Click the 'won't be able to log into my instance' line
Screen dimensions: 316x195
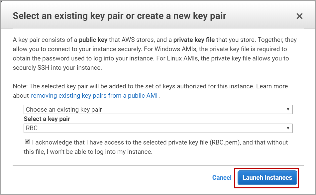point(100,152)
